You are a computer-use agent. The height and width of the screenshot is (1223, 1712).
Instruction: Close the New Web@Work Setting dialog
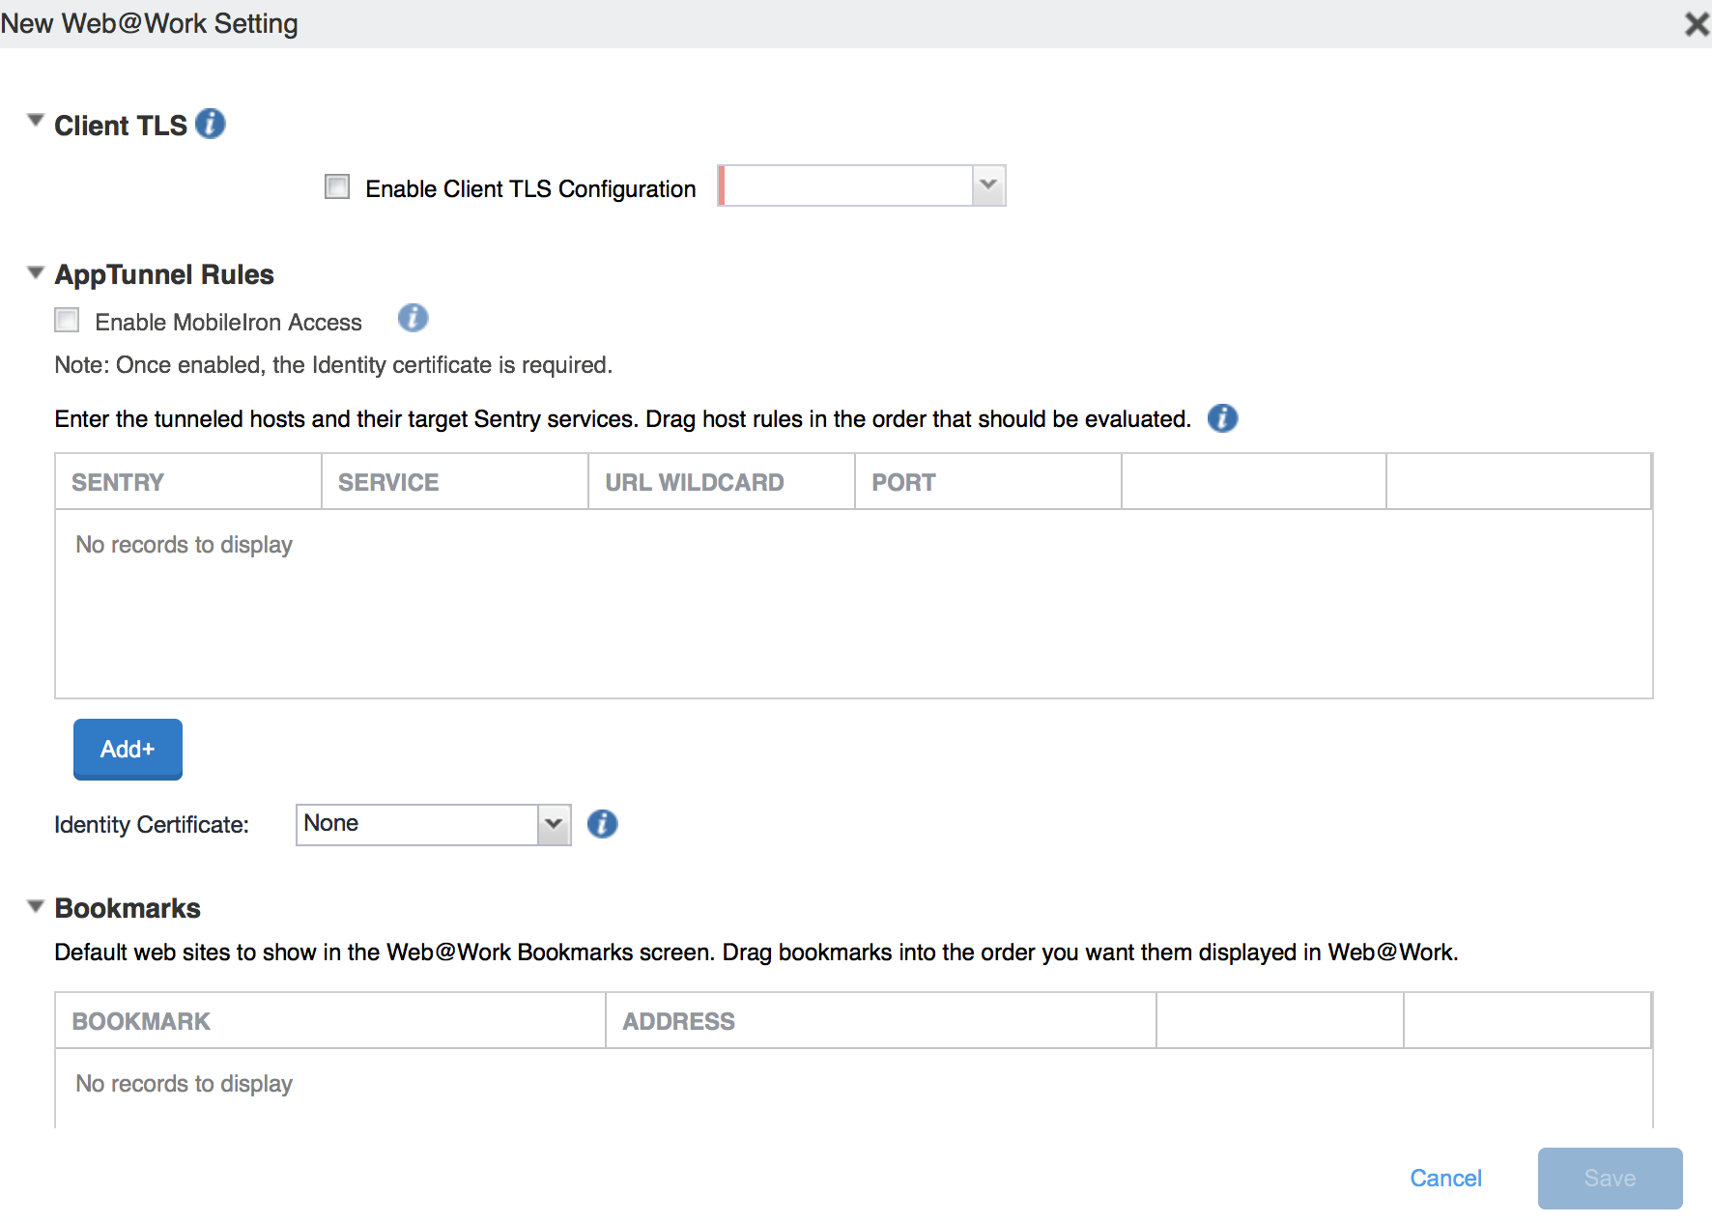pos(1697,23)
